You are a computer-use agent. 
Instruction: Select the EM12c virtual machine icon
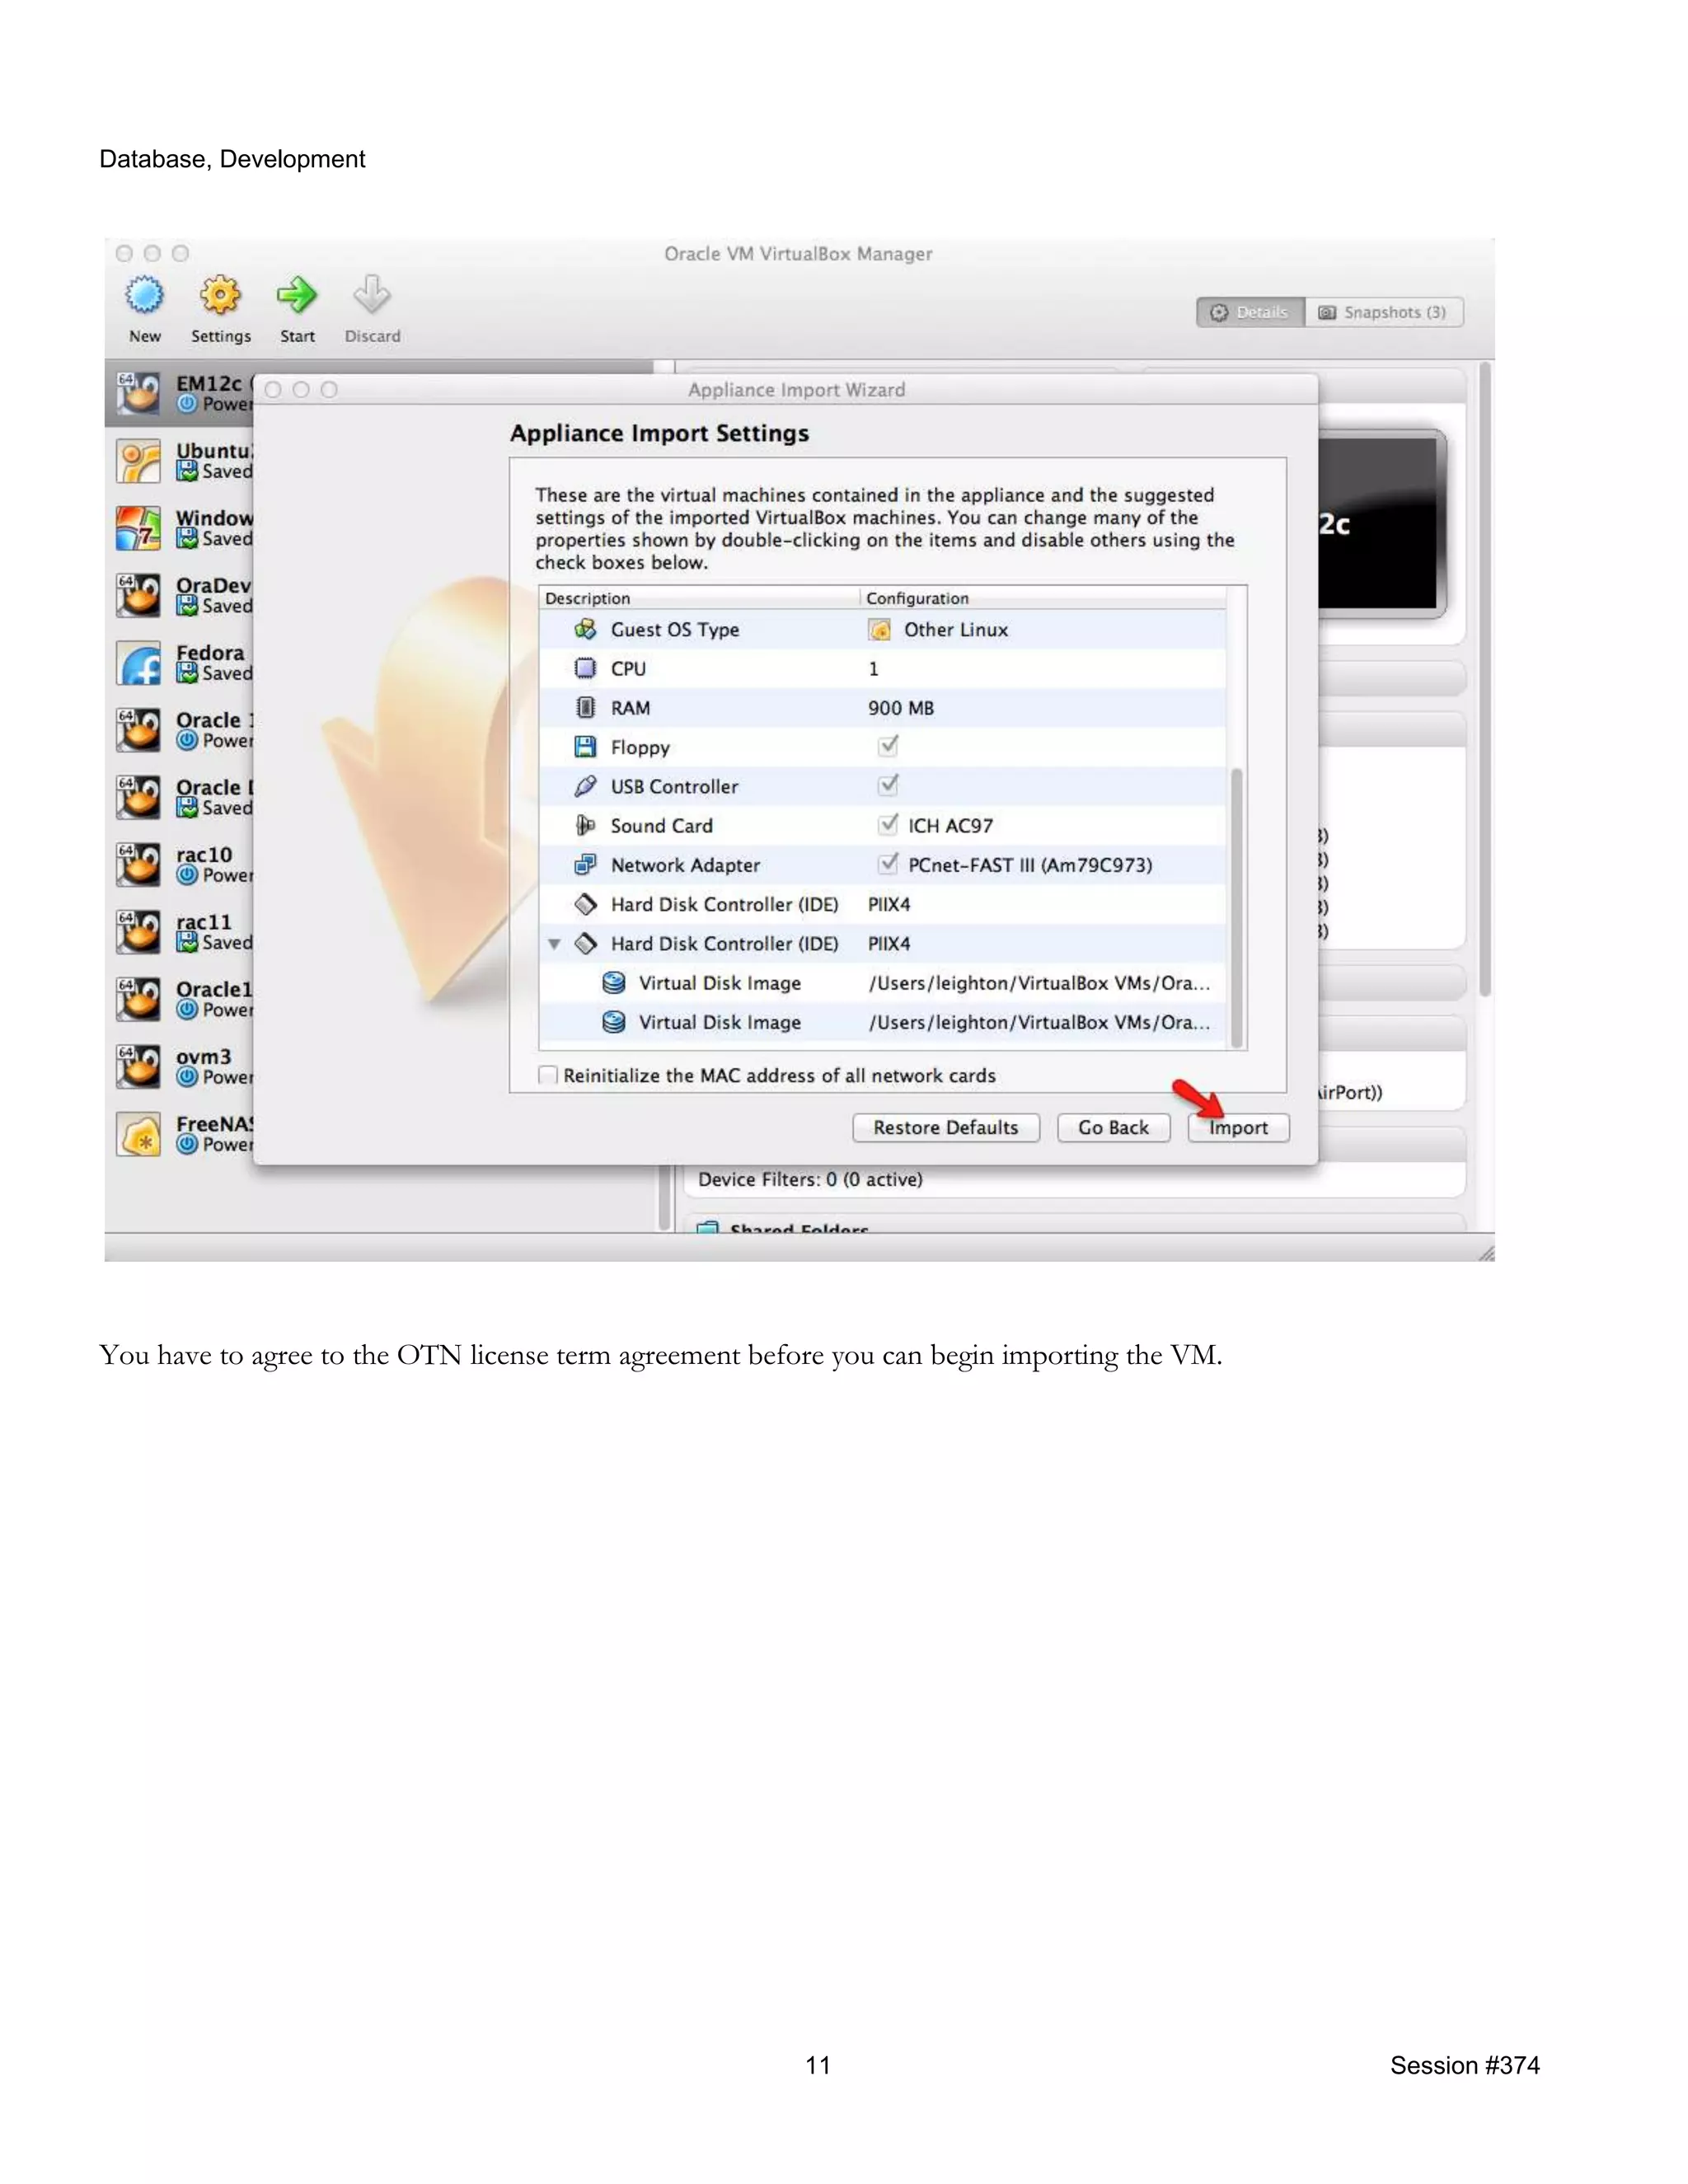click(138, 393)
